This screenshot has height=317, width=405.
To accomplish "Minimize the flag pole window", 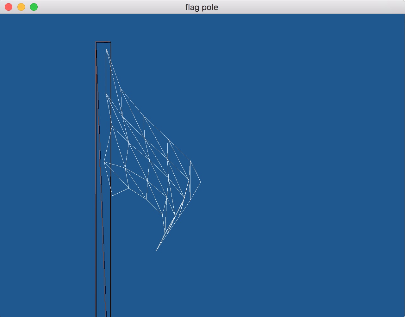I will tap(21, 7).
